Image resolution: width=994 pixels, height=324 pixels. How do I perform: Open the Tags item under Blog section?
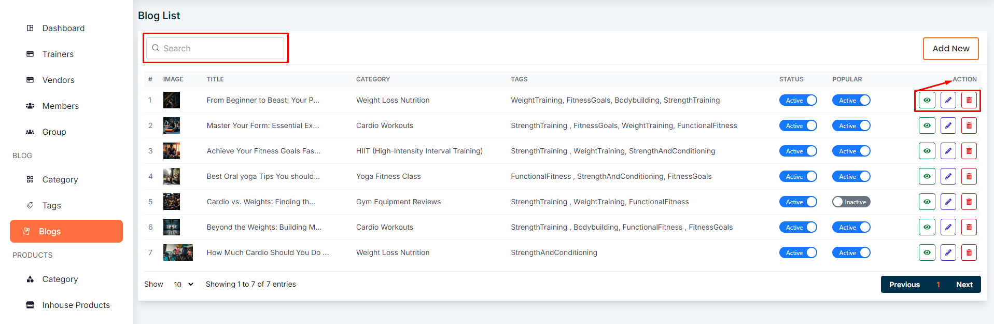point(51,205)
